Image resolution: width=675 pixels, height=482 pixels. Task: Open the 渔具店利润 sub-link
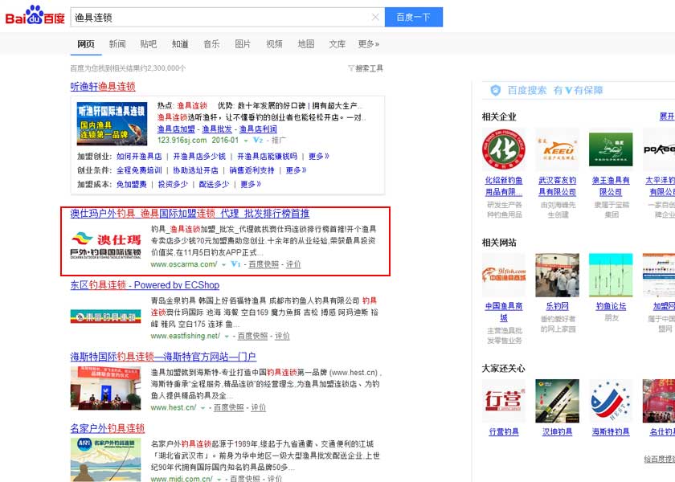pos(258,129)
